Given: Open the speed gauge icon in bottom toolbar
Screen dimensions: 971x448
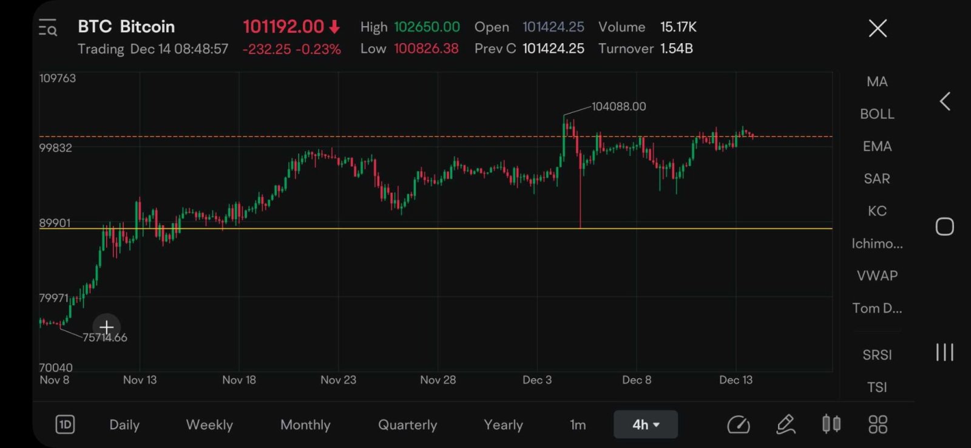Looking at the screenshot, I should 739,424.
